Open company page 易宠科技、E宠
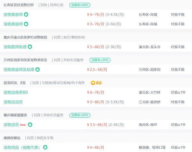Viewport: 192px width, 152px height. 14,83
